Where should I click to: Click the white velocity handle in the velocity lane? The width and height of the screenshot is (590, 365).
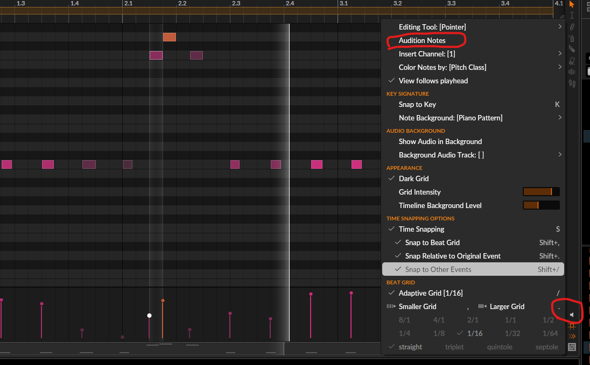coord(149,316)
